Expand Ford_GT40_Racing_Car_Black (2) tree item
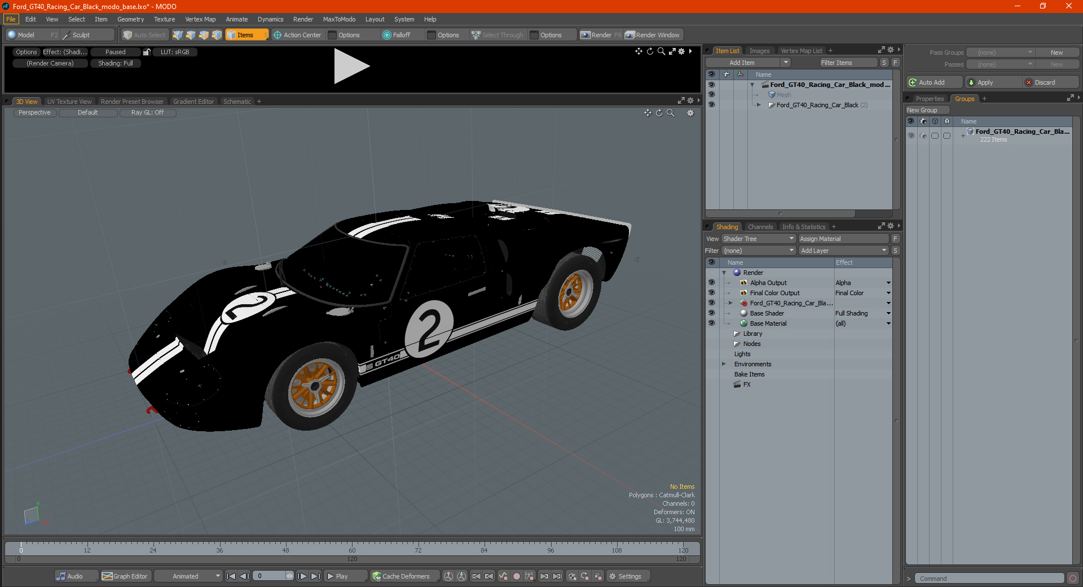Screen dimensions: 1083x587 pyautogui.click(x=759, y=105)
